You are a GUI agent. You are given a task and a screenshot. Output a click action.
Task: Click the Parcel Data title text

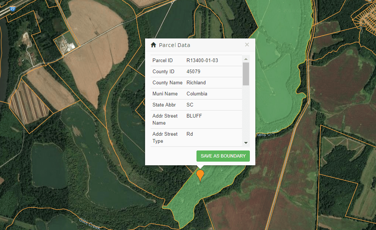click(174, 45)
